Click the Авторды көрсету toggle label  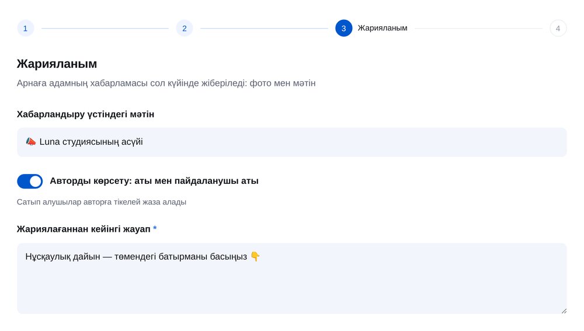154,181
